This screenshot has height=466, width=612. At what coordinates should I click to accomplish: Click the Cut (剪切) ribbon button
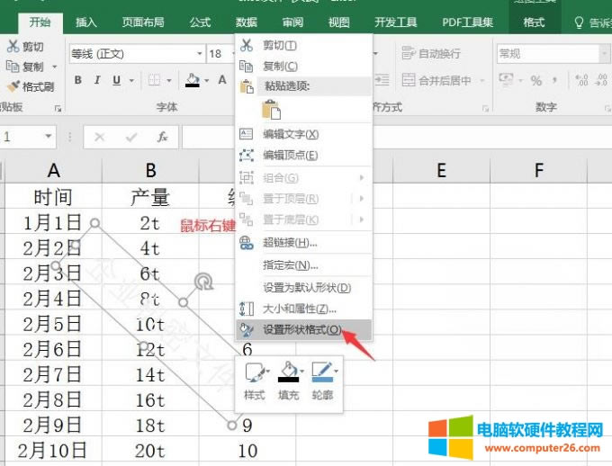[25, 47]
